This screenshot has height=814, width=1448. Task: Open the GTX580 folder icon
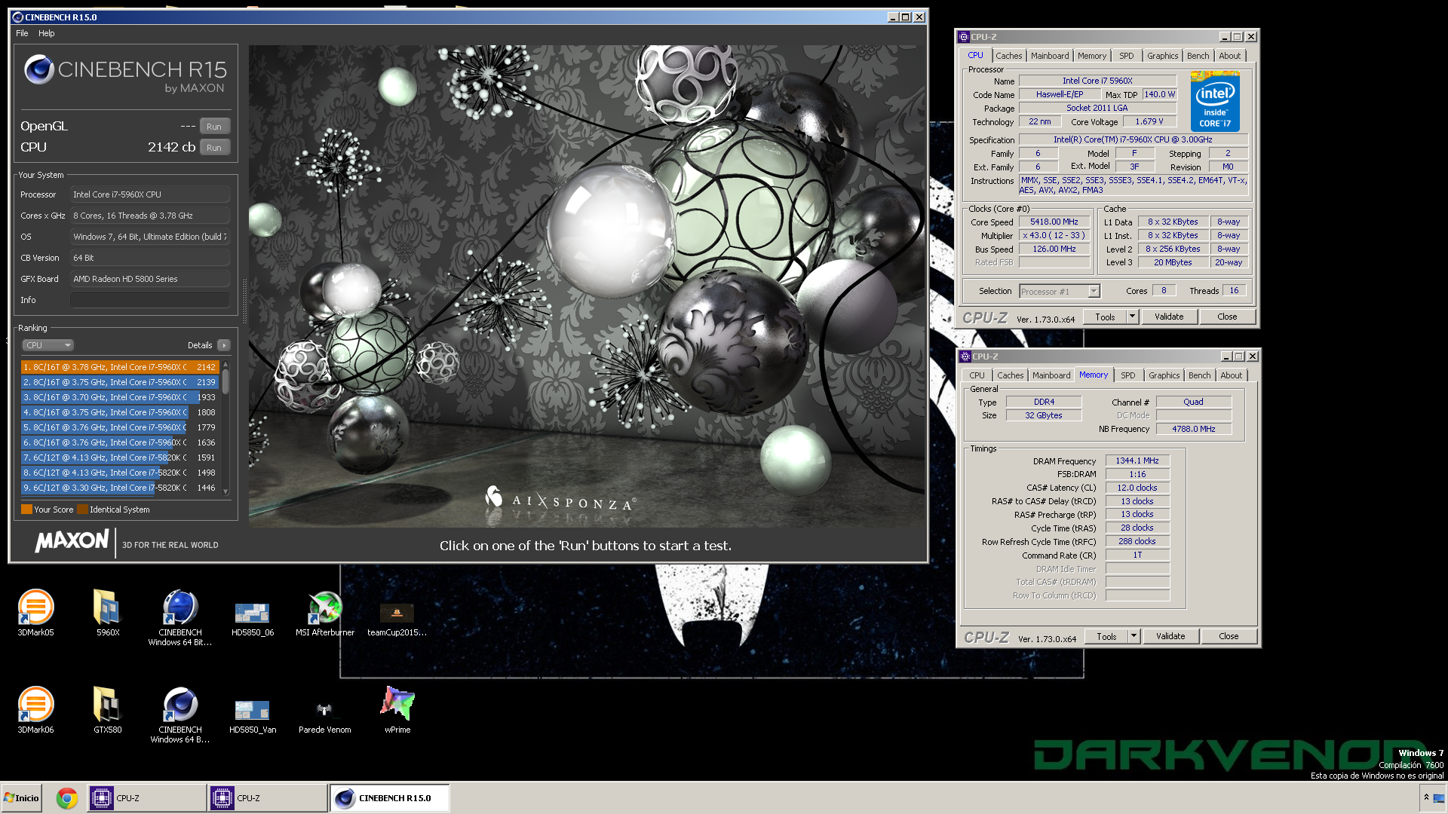pos(108,710)
